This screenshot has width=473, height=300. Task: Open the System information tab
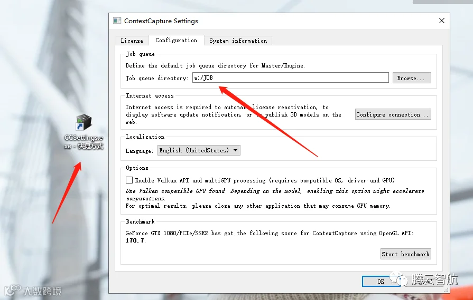click(238, 41)
